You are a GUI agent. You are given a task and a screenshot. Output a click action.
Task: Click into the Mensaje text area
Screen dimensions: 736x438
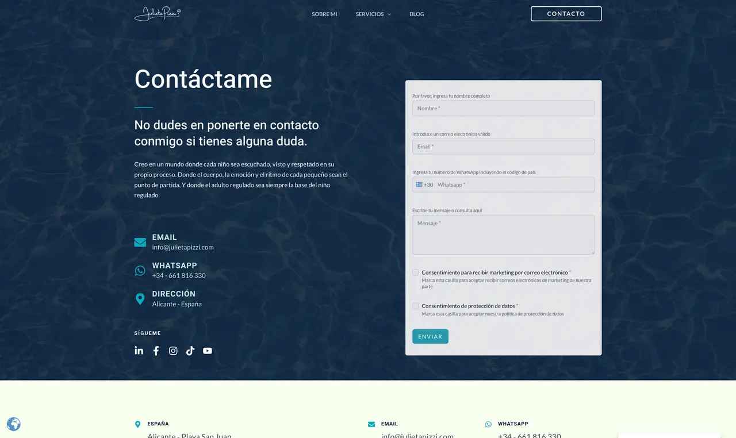503,235
